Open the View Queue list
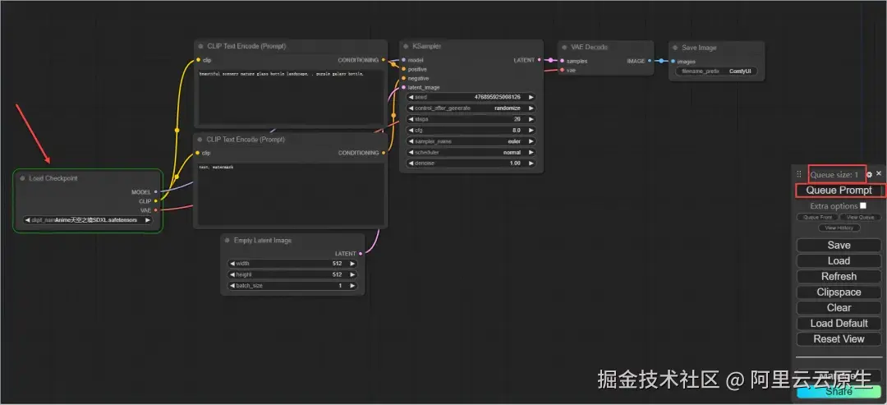The image size is (887, 405). click(x=861, y=217)
